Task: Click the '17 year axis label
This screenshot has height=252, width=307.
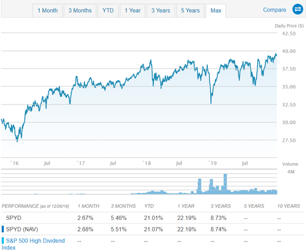Action: [x=80, y=163]
